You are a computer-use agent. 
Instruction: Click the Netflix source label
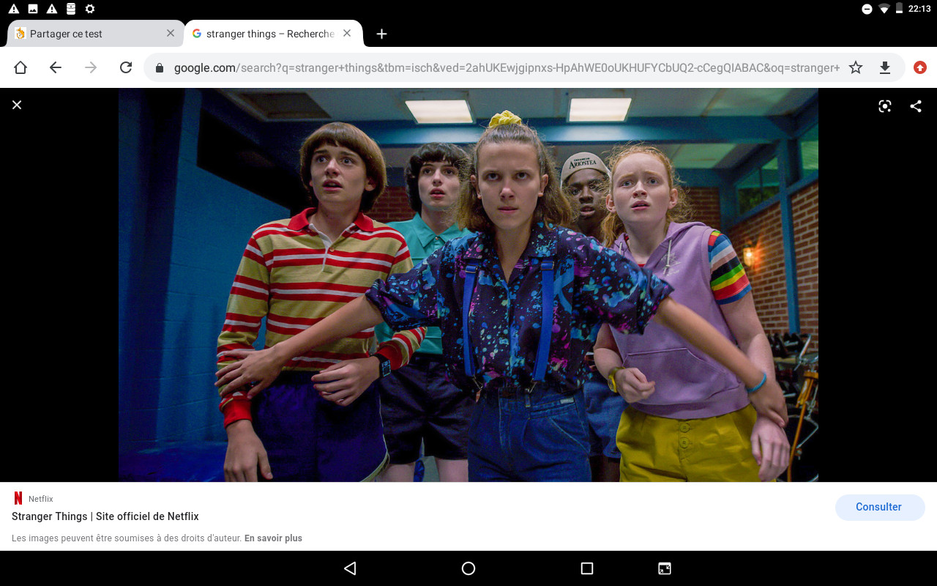tap(41, 499)
